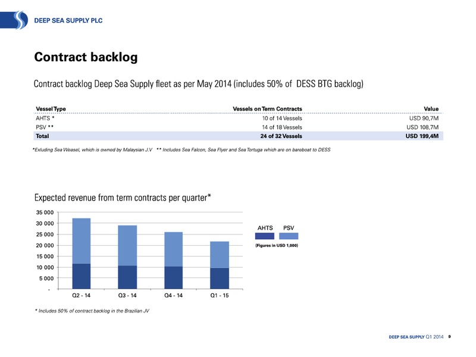Click the 5 000 y-axis label
This screenshot has width=476, height=357.
pyautogui.click(x=46, y=278)
